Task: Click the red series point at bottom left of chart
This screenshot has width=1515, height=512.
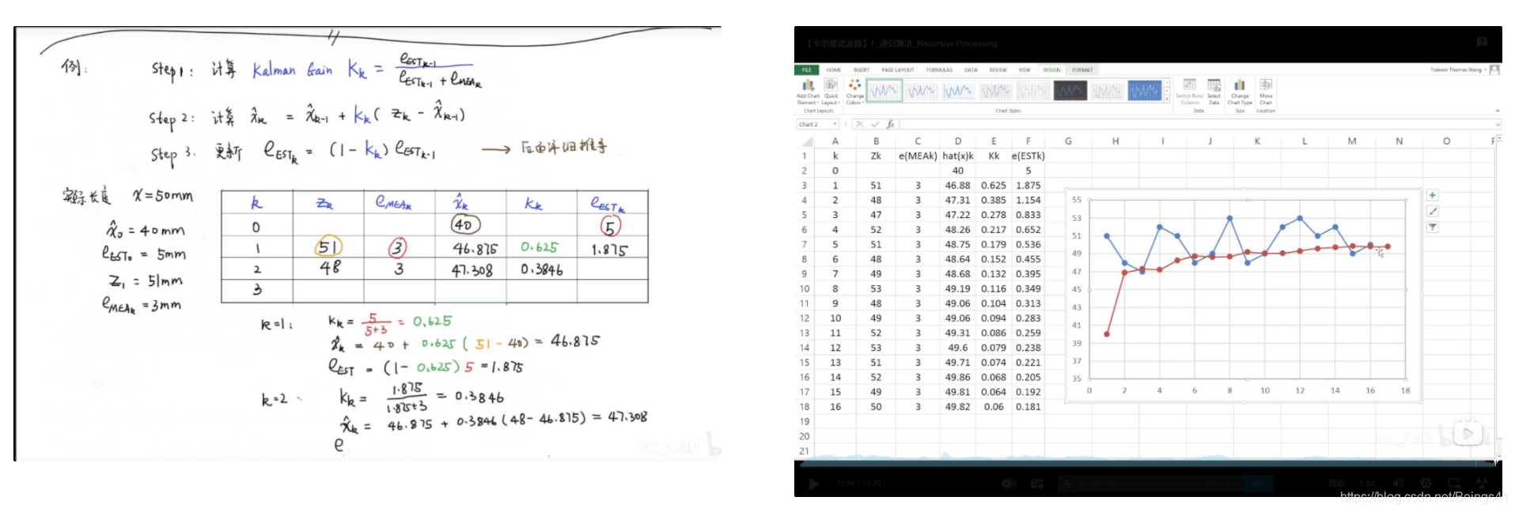Action: tap(1106, 334)
